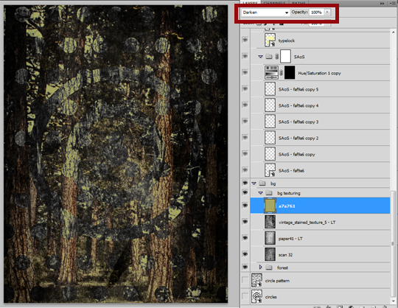Image resolution: width=398 pixels, height=308 pixels.
Task: Select the 'SAoS - faf9a6 copy 4' layer name
Action: [298, 105]
